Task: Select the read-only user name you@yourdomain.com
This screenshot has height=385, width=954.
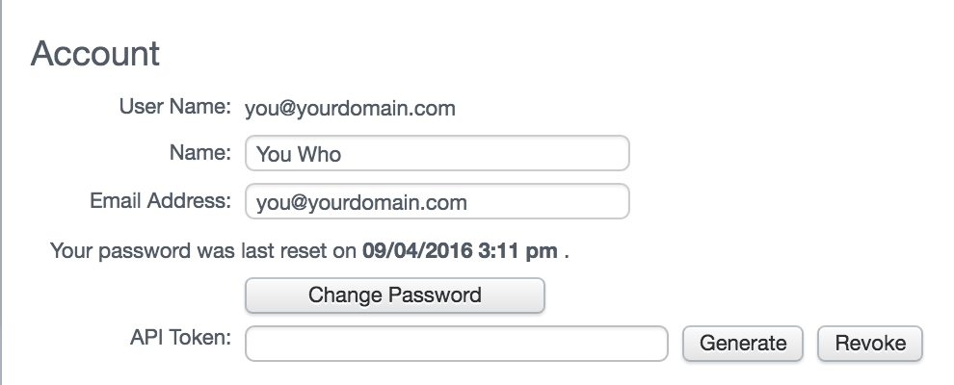Action: point(350,109)
